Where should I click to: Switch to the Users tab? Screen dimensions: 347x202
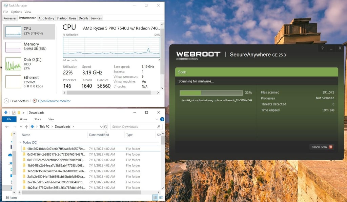[x=73, y=18]
